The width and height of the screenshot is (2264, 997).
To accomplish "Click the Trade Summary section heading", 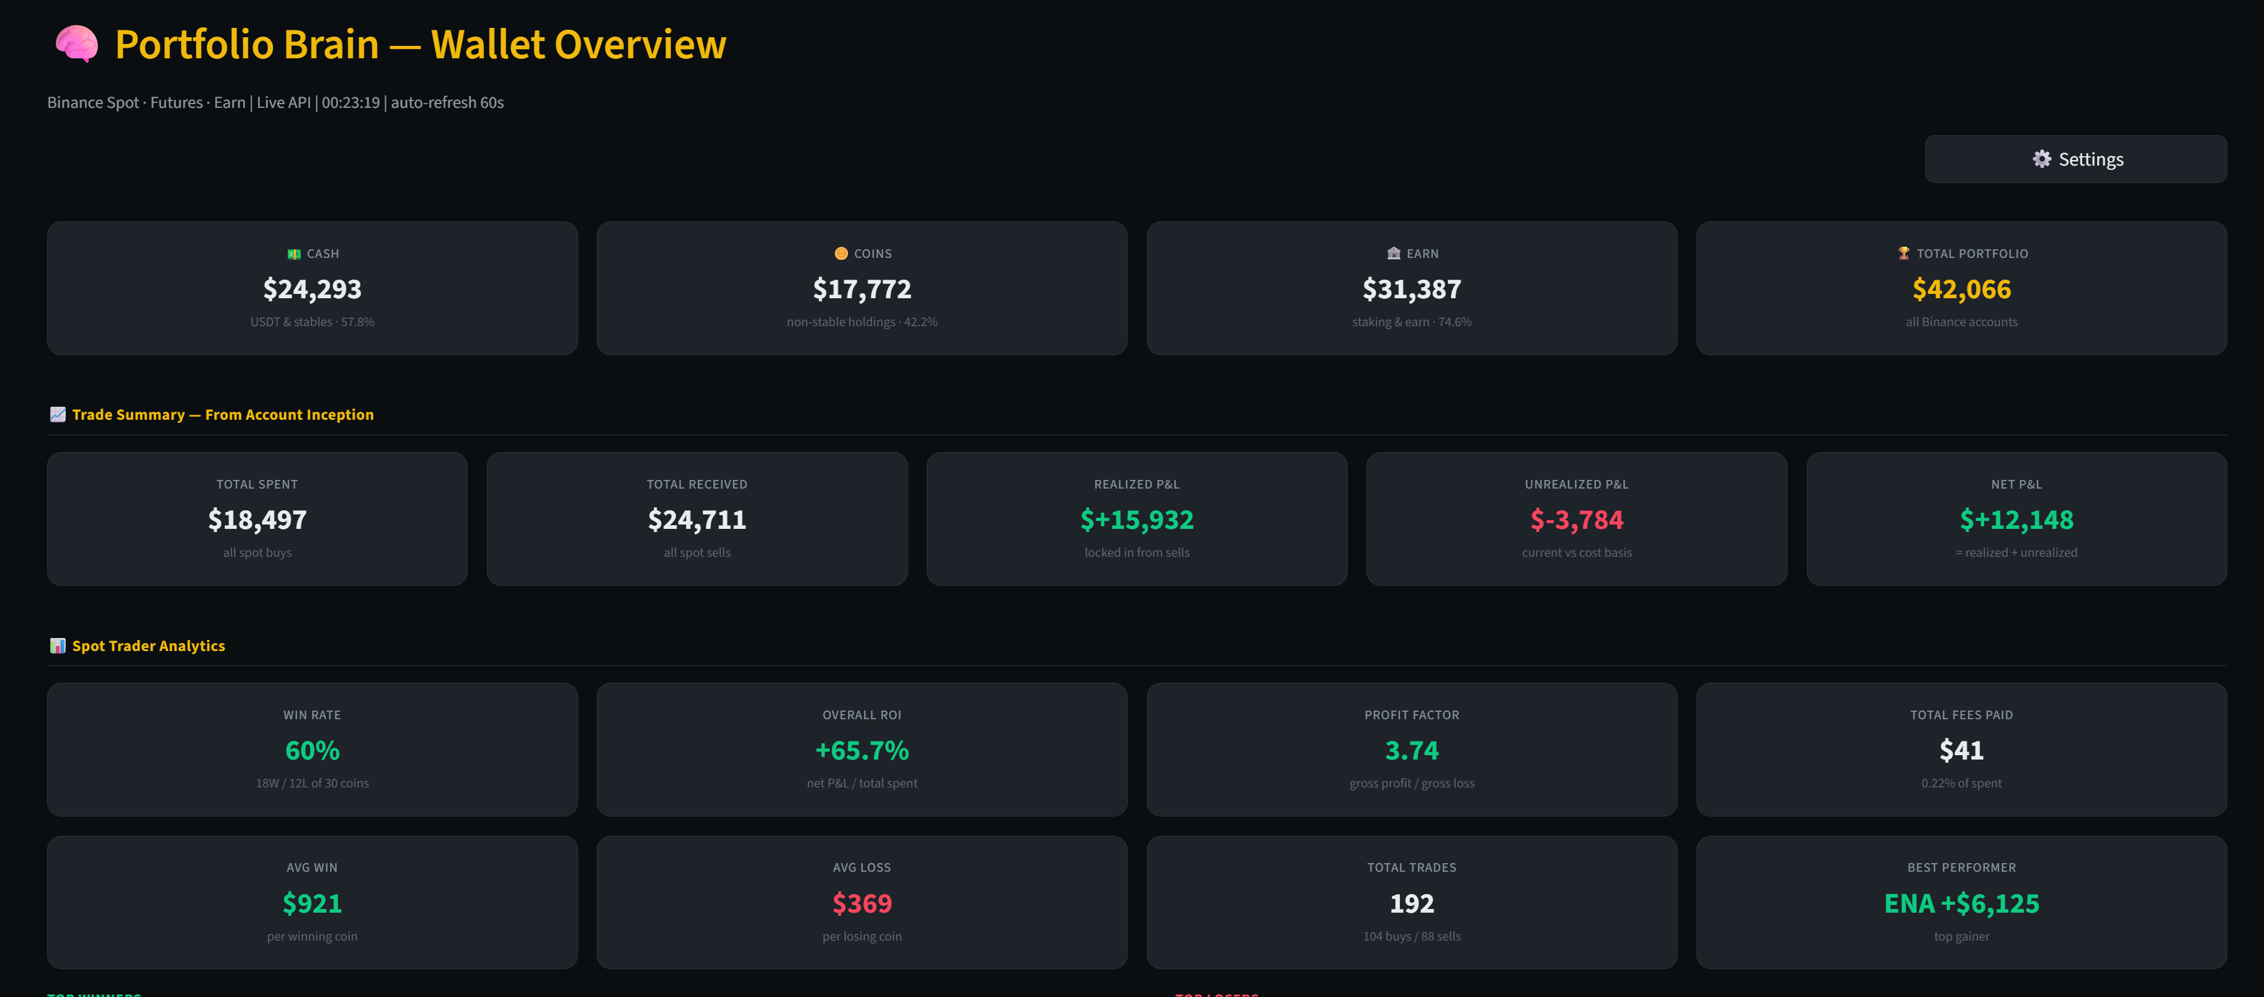I will tap(222, 415).
